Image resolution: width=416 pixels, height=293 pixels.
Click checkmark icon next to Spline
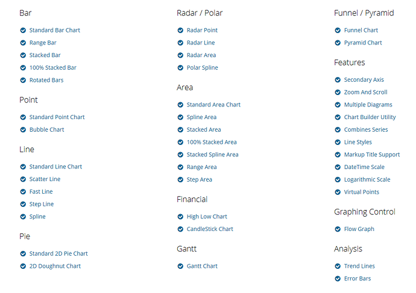(23, 217)
